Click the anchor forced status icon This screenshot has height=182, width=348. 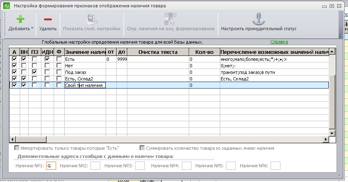[x=259, y=19]
